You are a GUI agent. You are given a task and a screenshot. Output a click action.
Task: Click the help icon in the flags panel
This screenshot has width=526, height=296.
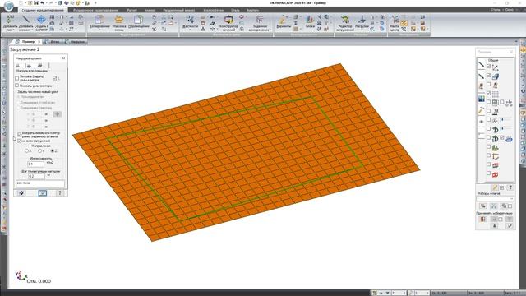[510, 187]
